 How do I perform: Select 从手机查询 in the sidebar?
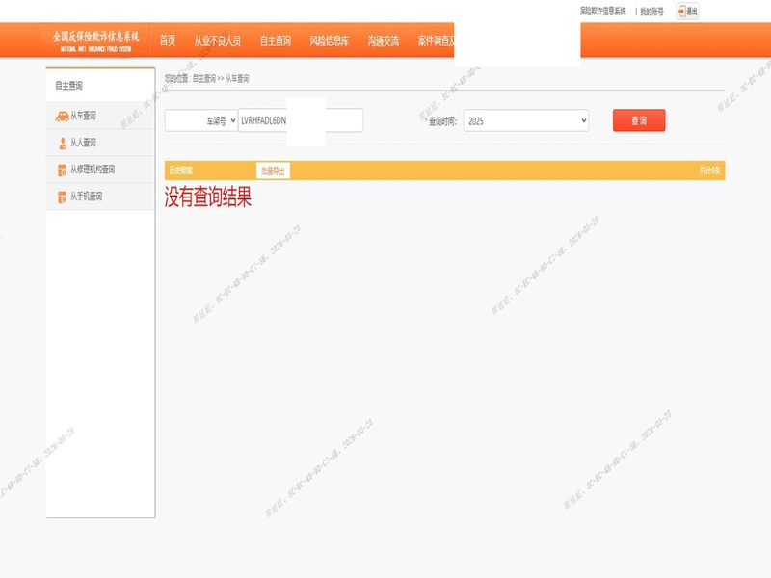[100, 197]
